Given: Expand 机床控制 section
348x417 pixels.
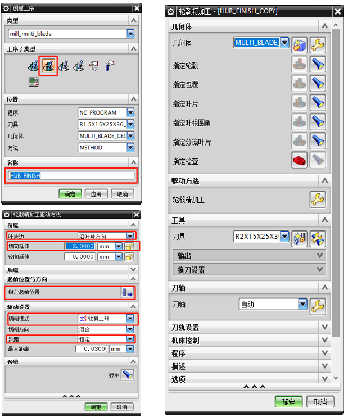Looking at the screenshot, I should click(324, 340).
